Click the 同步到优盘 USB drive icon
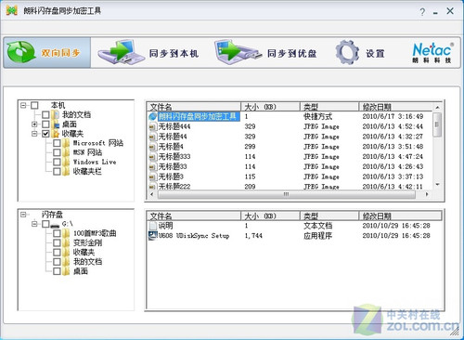The height and width of the screenshot is (340, 464). (238, 52)
